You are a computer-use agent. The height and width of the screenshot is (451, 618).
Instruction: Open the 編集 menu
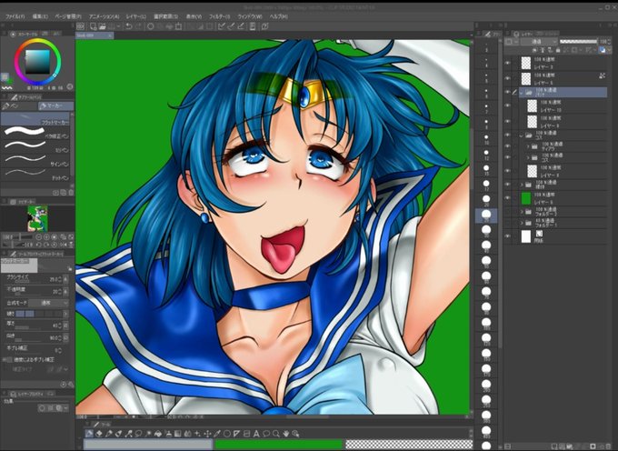tap(39, 16)
